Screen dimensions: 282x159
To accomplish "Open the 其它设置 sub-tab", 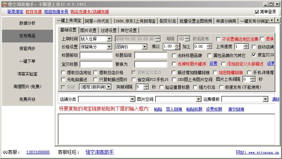I will click(x=129, y=30).
